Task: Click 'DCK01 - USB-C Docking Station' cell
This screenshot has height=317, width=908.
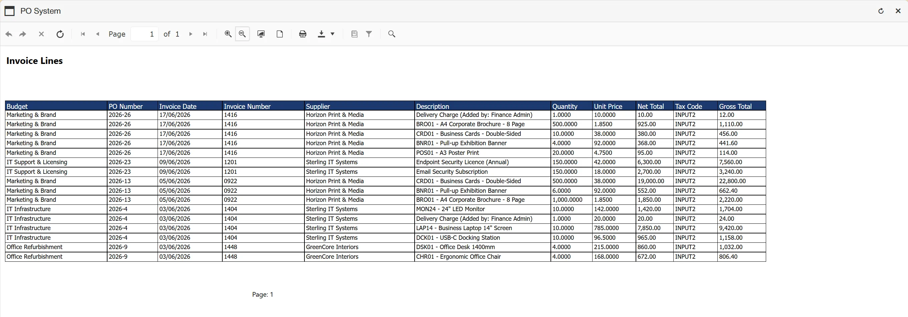Action: 483,237
